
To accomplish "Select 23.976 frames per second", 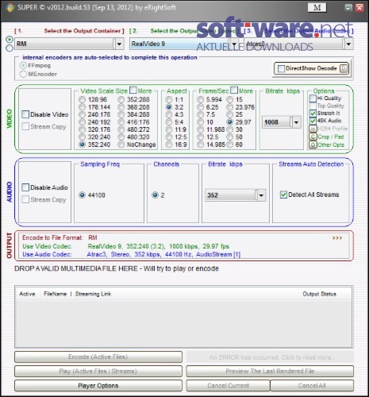I will (230, 107).
